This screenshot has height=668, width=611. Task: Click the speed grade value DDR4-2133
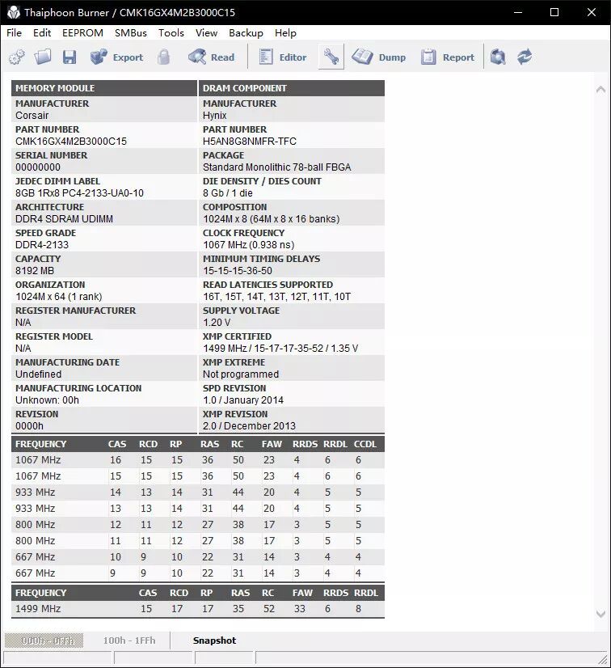[x=42, y=244]
